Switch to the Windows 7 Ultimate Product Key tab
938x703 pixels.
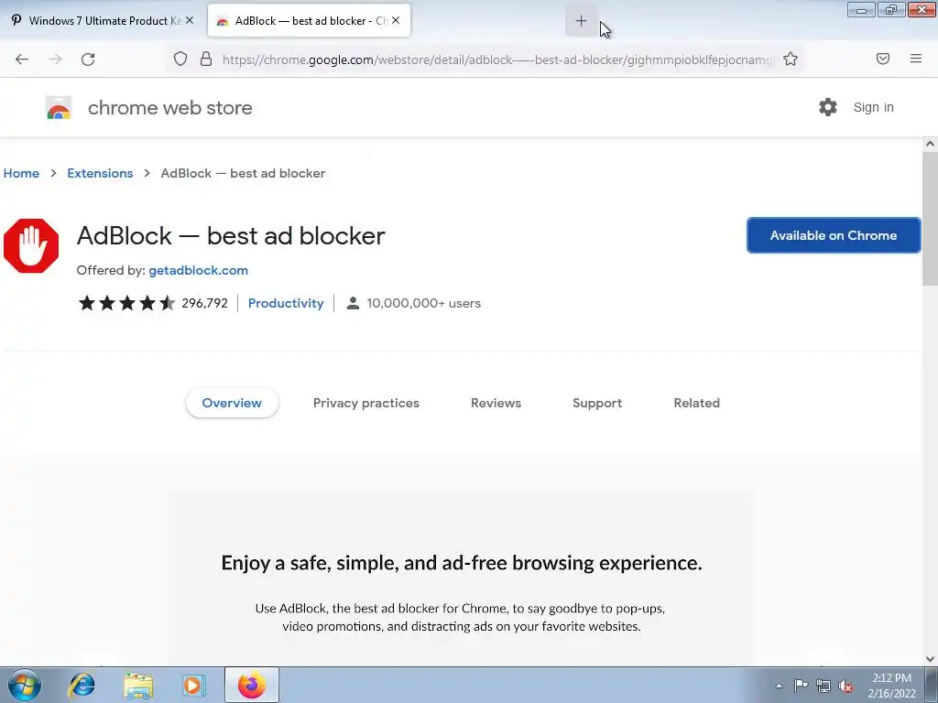pos(103,20)
